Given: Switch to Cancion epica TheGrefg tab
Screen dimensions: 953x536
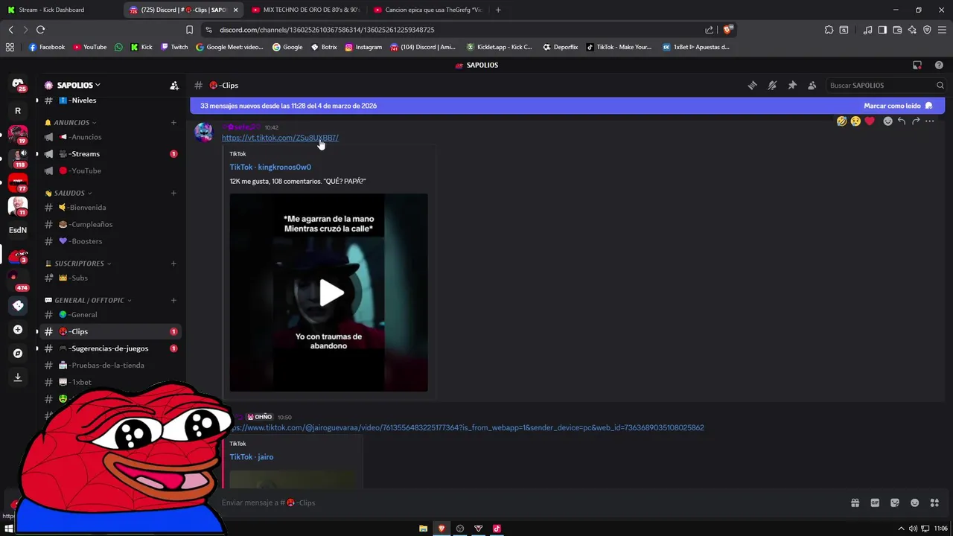Looking at the screenshot, I should pyautogui.click(x=428, y=10).
